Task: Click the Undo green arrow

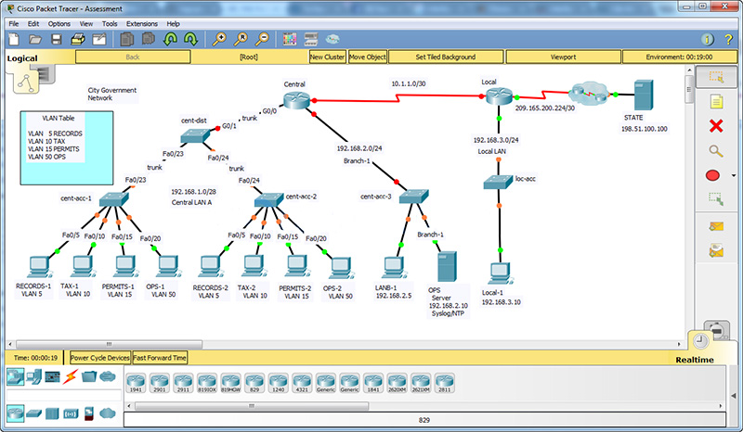Action: pyautogui.click(x=170, y=39)
